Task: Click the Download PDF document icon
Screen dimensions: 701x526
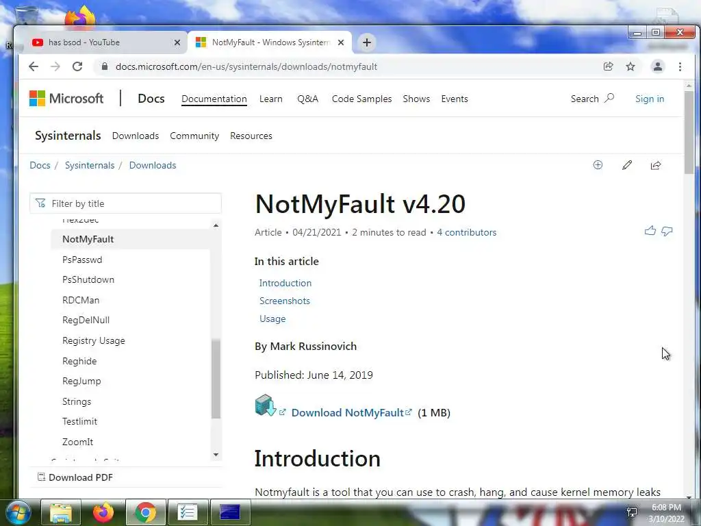Action: click(x=41, y=477)
